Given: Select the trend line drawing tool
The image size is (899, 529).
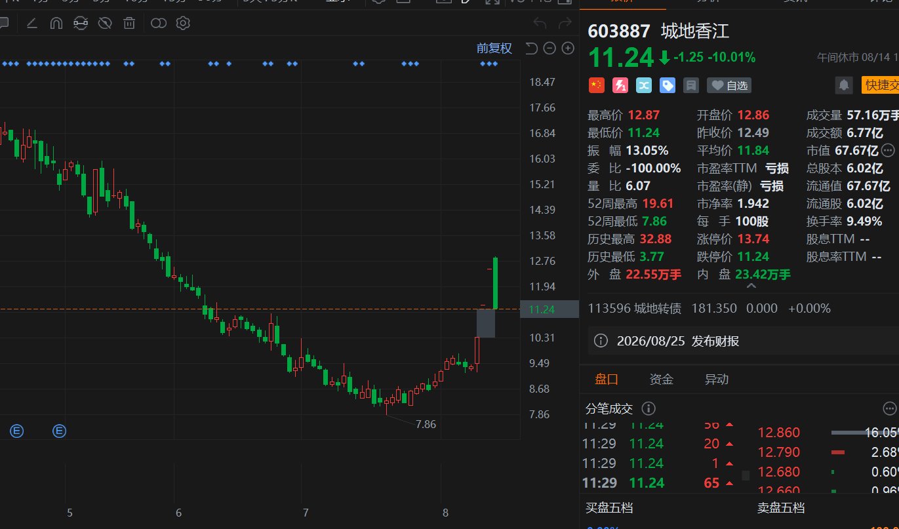Looking at the screenshot, I should pyautogui.click(x=31, y=24).
